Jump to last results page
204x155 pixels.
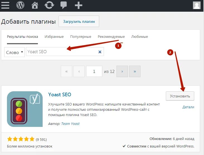(135, 71)
